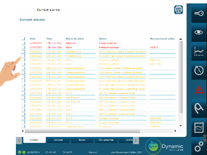
Task: Check the Room Pressure too high alarm row
Action: [x=23, y=47]
